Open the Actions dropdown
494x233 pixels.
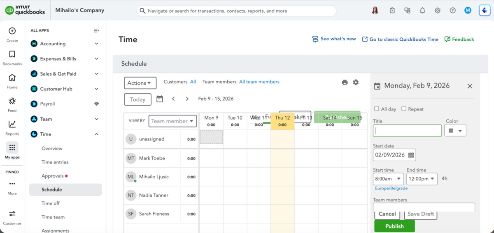pyautogui.click(x=140, y=83)
